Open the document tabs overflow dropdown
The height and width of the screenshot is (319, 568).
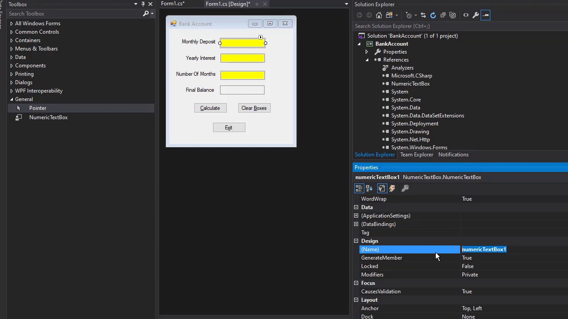tap(347, 4)
